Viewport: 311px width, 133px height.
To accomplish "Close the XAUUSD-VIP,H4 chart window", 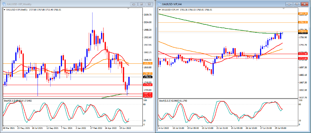I will tap(305, 4).
